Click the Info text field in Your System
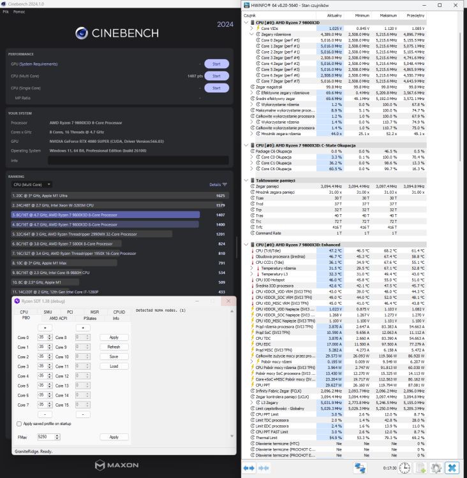Screen dimensions: 467x478 tap(137, 161)
